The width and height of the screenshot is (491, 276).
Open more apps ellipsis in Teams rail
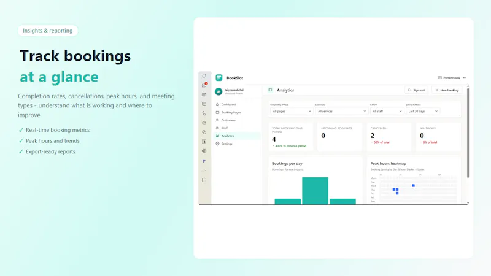pos(204,171)
